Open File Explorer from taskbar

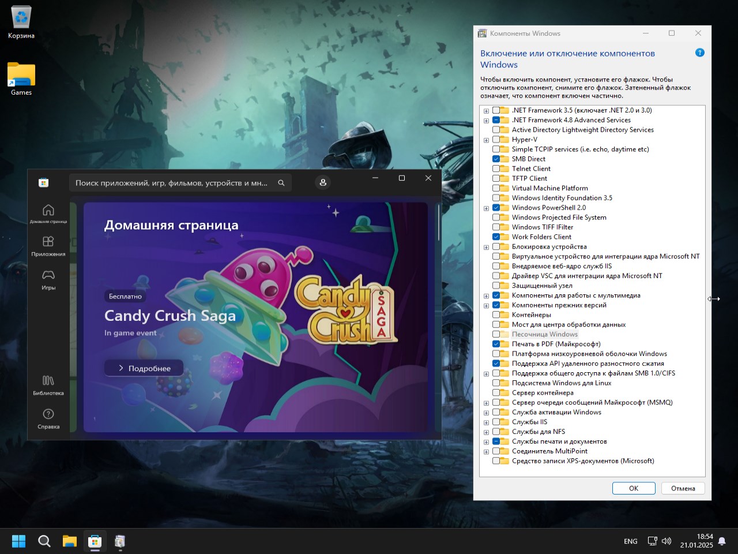click(x=70, y=541)
